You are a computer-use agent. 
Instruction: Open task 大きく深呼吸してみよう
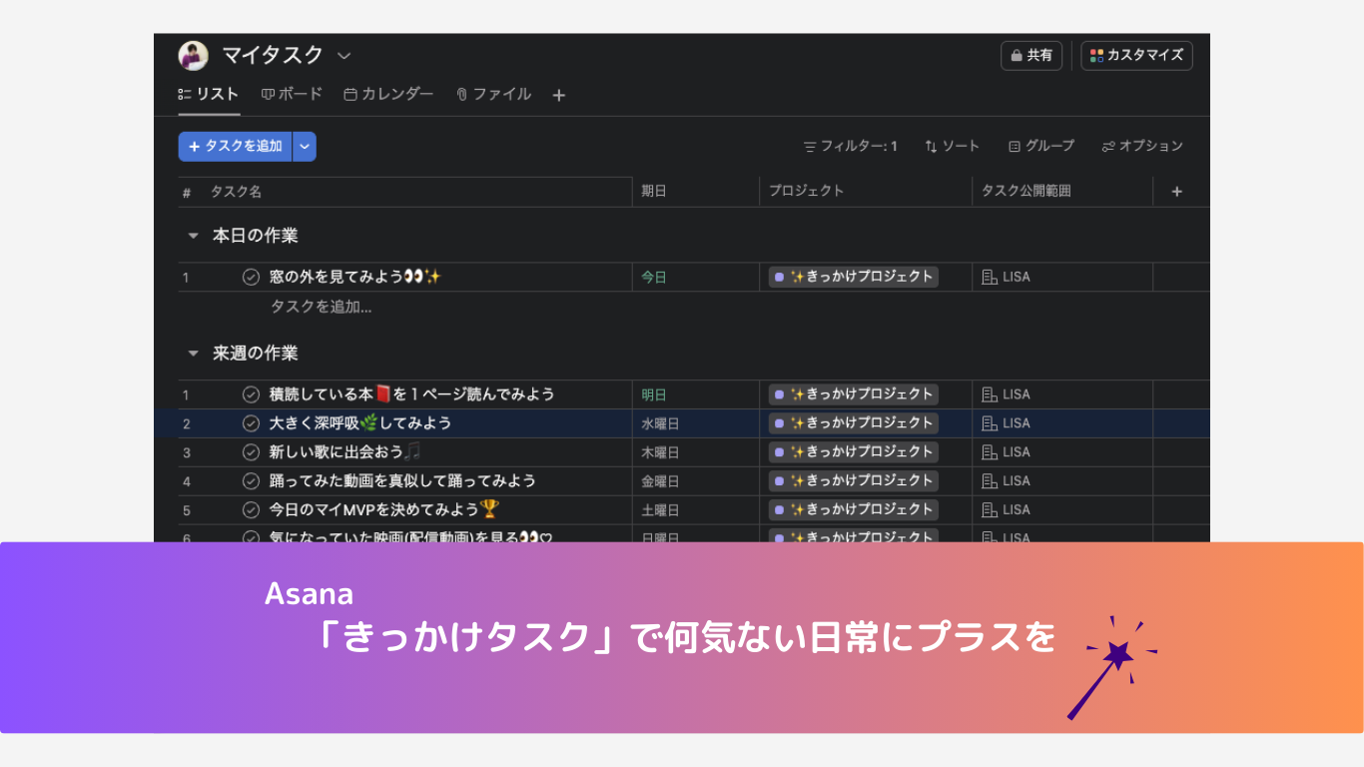click(359, 423)
